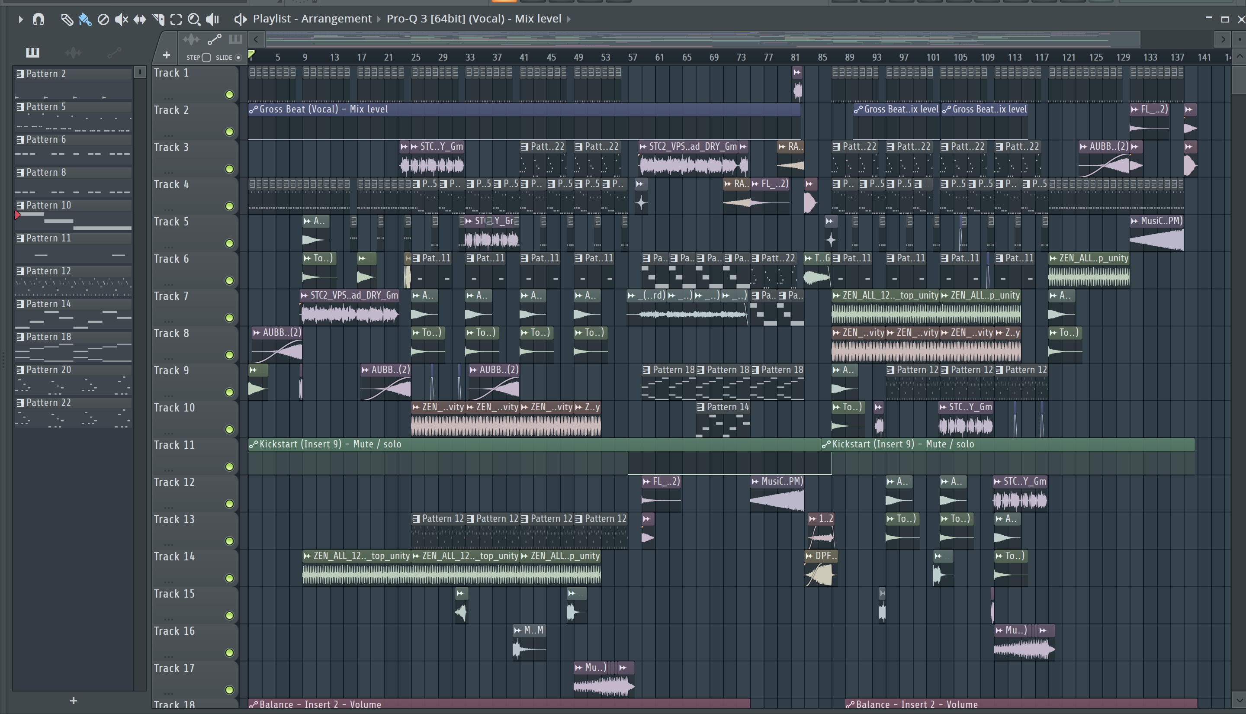This screenshot has height=714, width=1246.
Task: Expand the arrow after Mix level
Action: tap(569, 19)
